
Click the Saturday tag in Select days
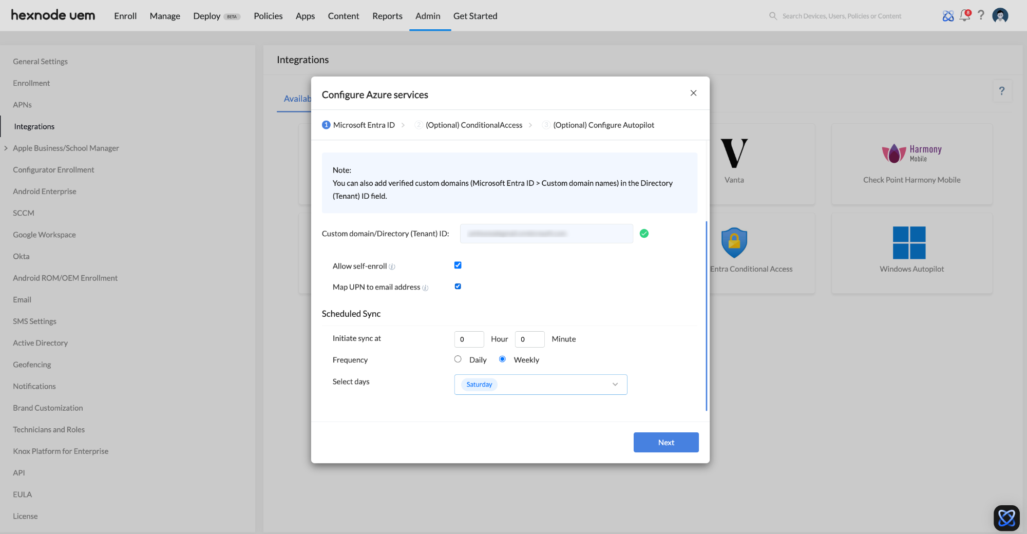point(479,385)
